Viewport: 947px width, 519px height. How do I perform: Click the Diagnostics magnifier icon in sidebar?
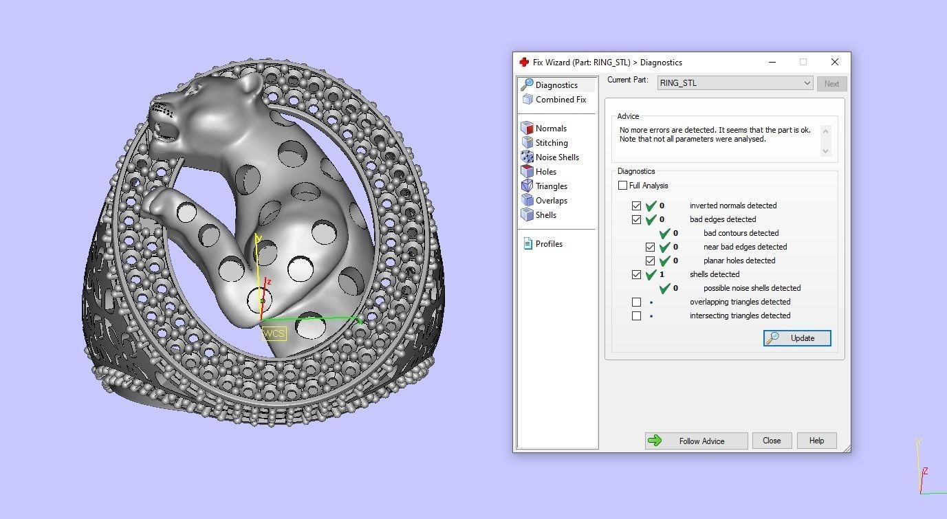(x=527, y=85)
